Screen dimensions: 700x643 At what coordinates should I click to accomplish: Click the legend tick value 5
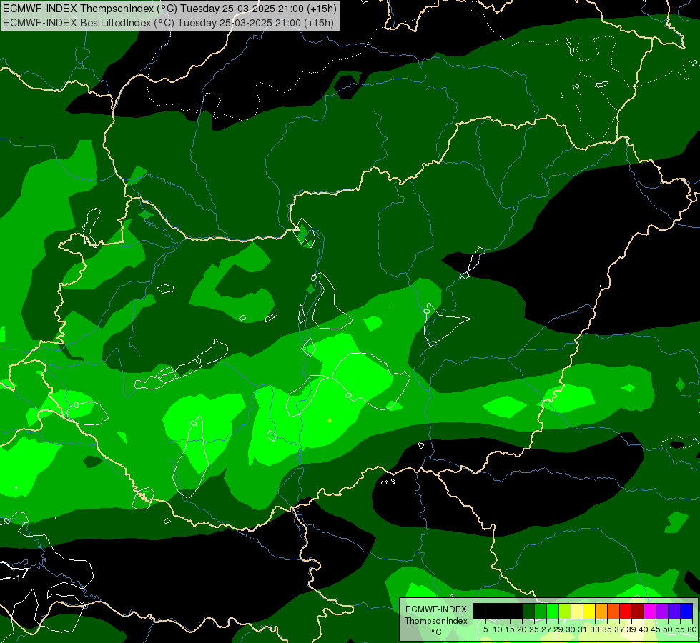pos(485,629)
